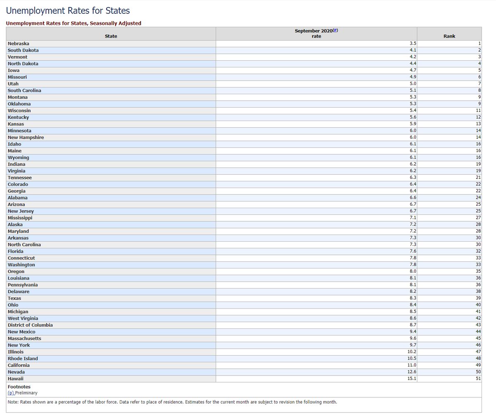
Task: Click Minnesota in the State column
Action: [19, 131]
